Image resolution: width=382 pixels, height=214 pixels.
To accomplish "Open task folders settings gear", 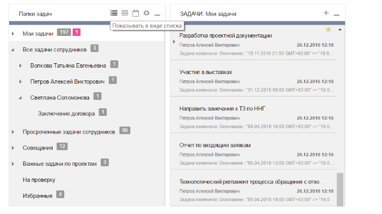I will pyautogui.click(x=146, y=13).
